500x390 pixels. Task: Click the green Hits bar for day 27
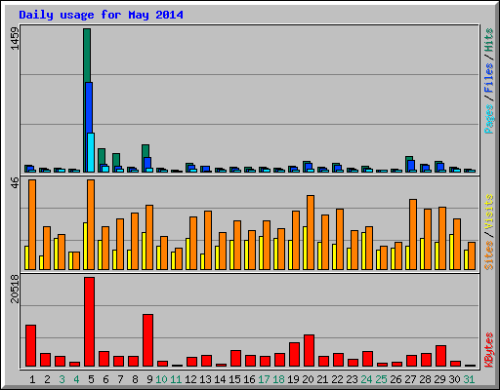pyautogui.click(x=409, y=158)
